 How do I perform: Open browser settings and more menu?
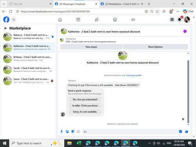[178, 11]
